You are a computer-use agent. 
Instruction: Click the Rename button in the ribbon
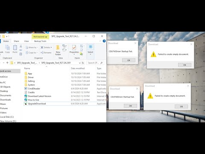pyautogui.click(x=46, y=53)
